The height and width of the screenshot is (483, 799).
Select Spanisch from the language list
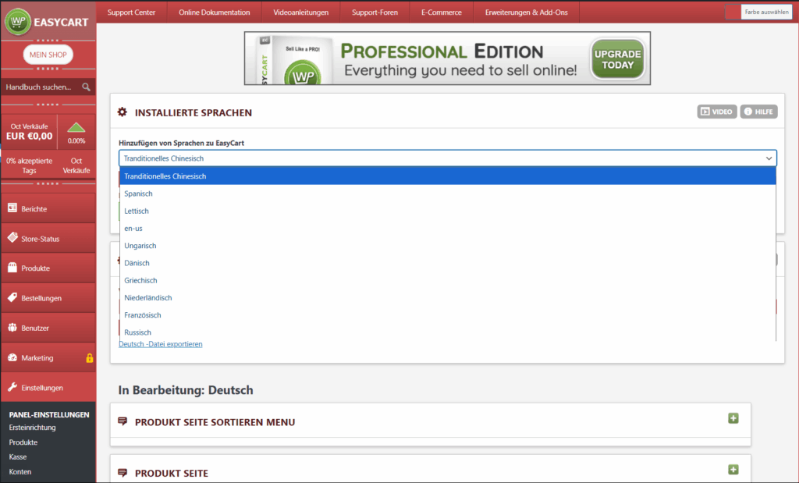coord(139,194)
